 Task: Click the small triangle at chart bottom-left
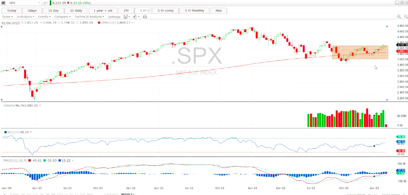2,100
